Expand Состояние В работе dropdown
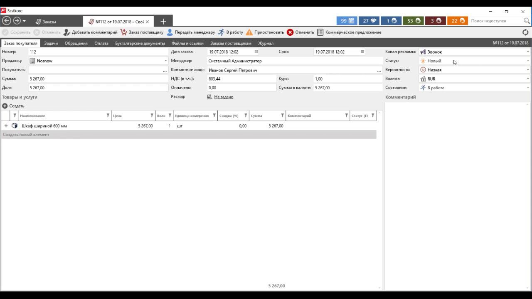Viewport: 532px width, 299px height. pos(528,88)
